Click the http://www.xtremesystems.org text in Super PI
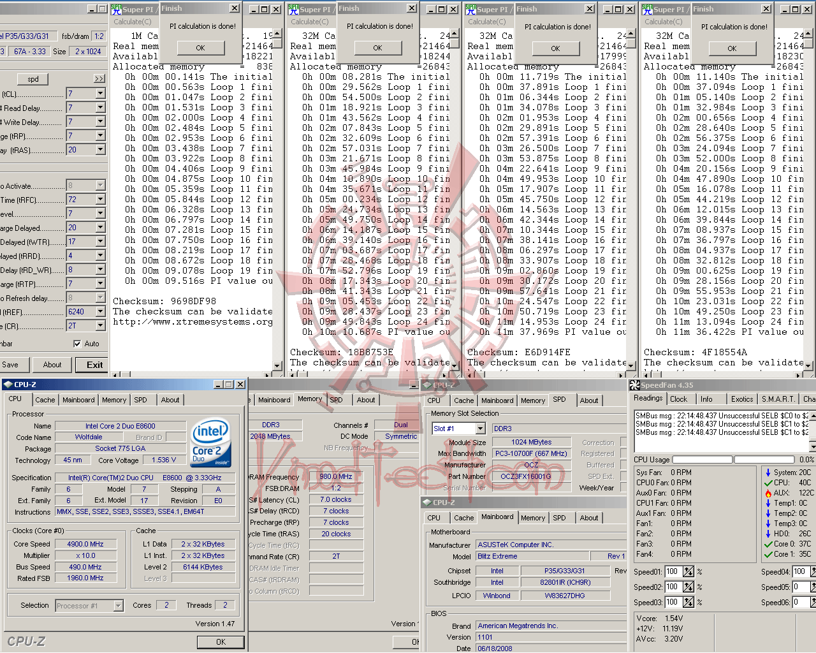The height and width of the screenshot is (653, 816). [193, 322]
